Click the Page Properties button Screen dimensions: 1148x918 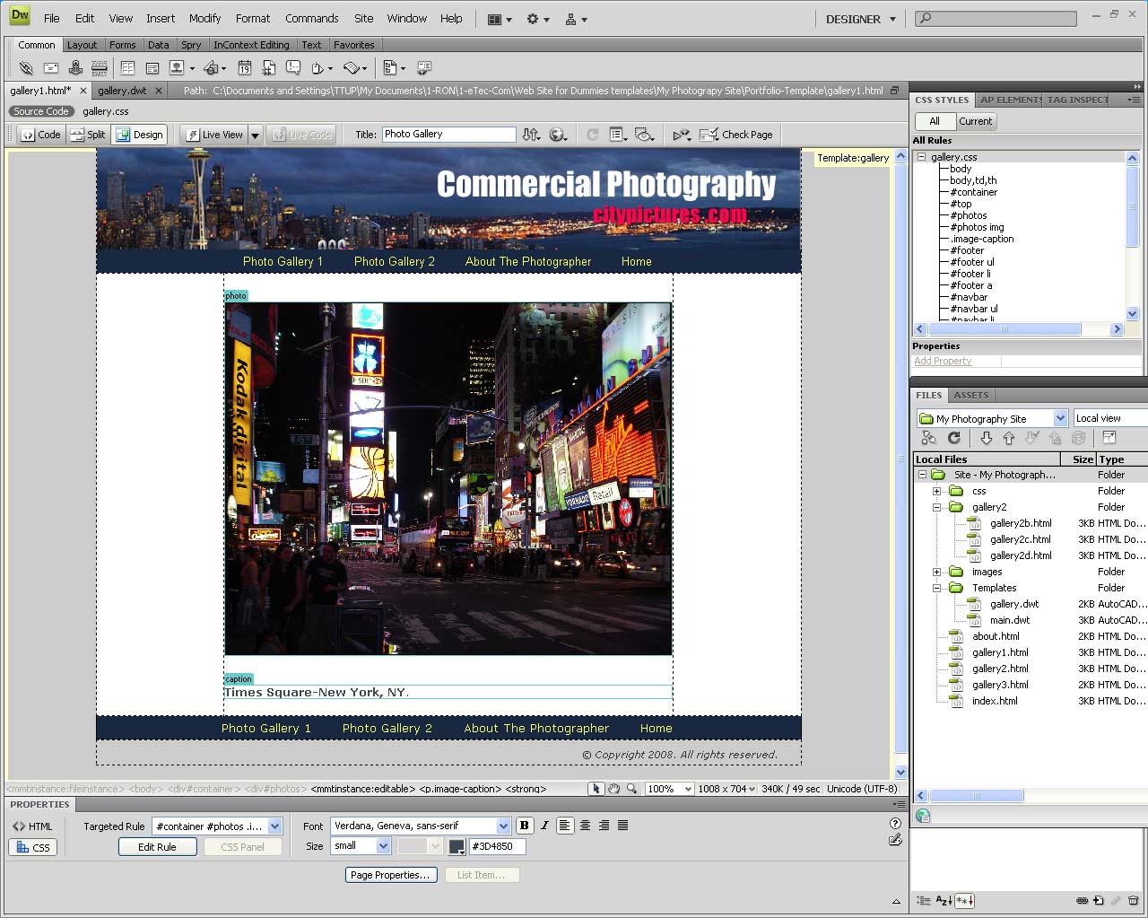click(390, 875)
